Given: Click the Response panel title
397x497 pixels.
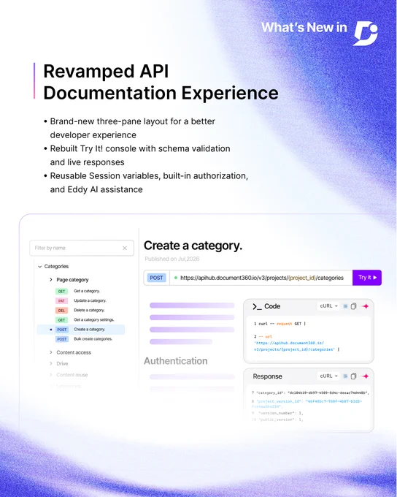Looking at the screenshot, I should 267,376.
